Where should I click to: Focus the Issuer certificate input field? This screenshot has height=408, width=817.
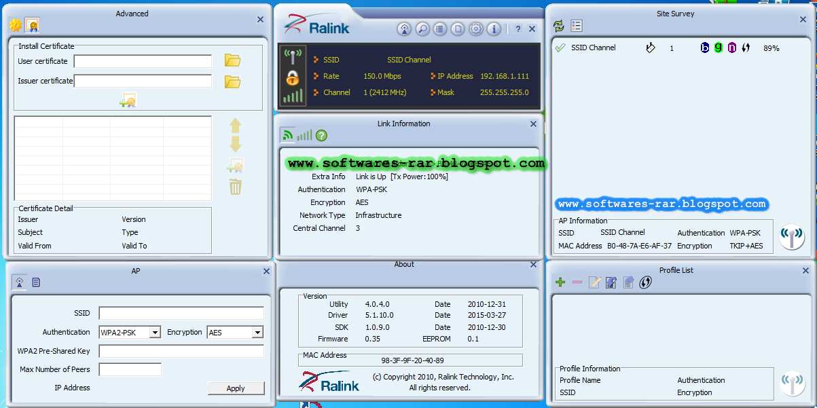pos(143,81)
